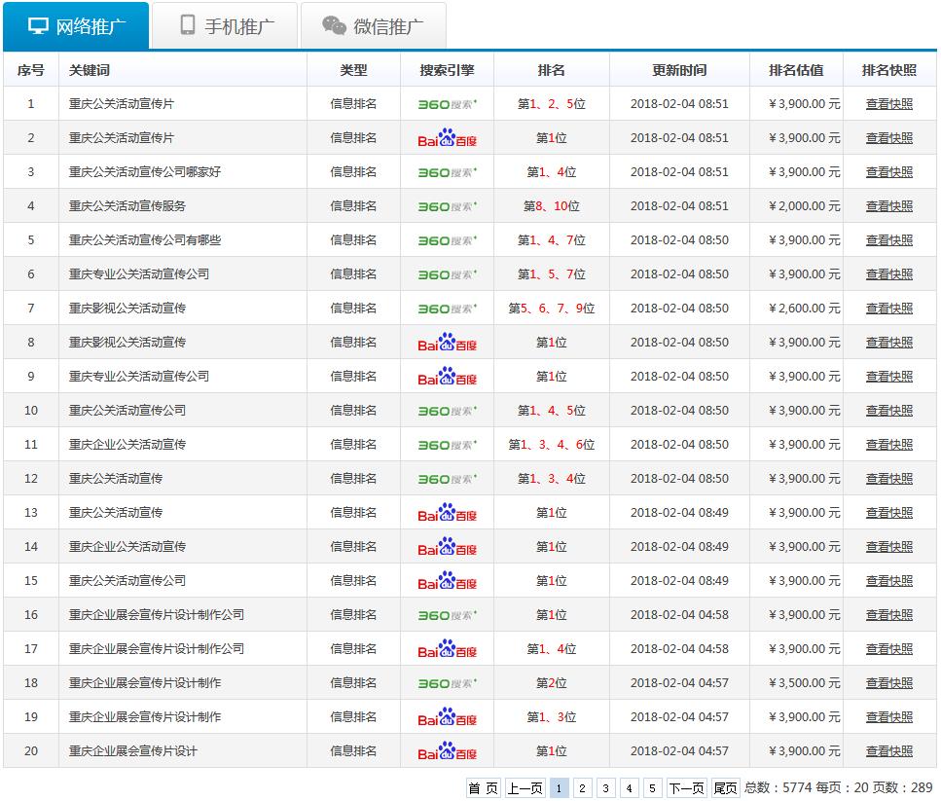The height and width of the screenshot is (801, 941).
Task: Click the Baidu logo in row 2
Action: [x=447, y=138]
